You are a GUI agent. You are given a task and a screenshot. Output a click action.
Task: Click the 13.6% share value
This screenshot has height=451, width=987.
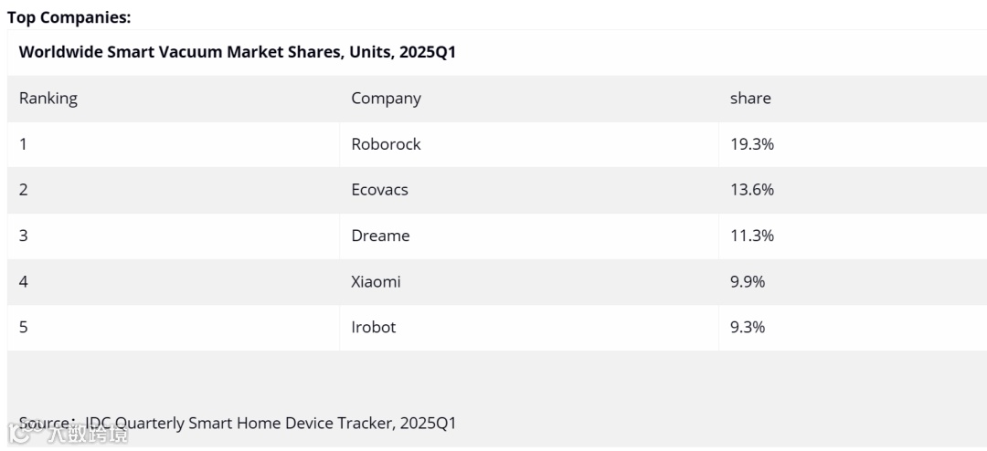click(751, 189)
